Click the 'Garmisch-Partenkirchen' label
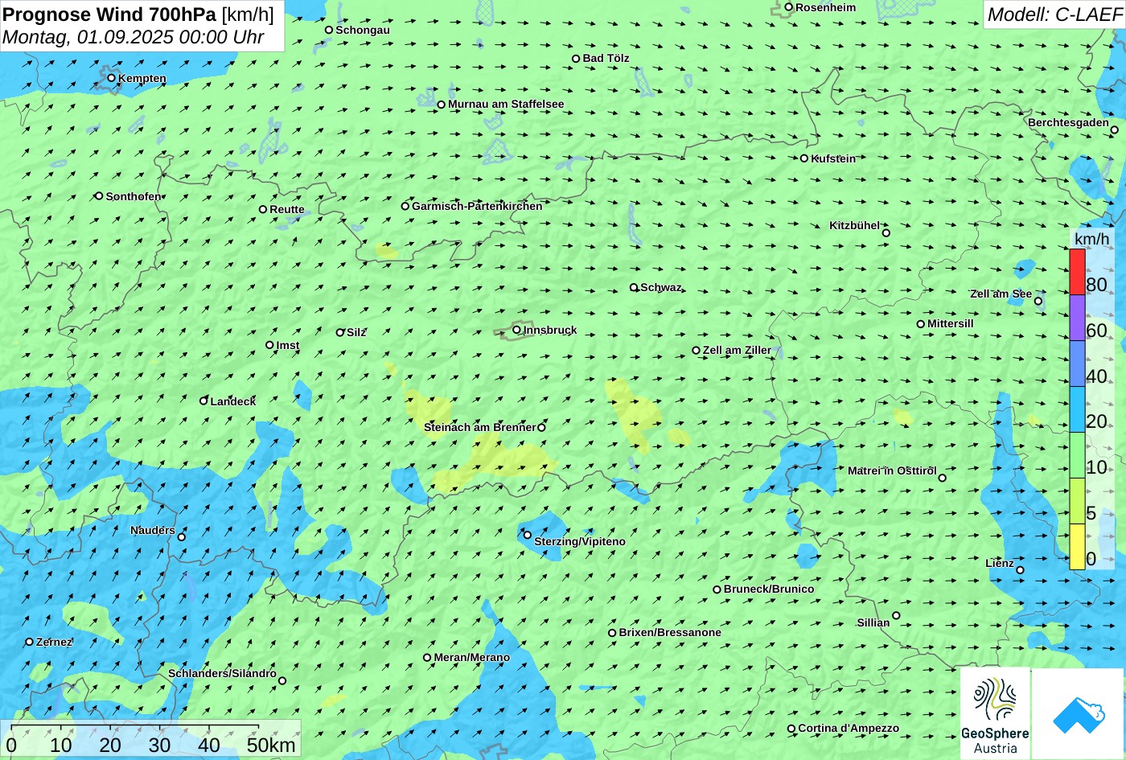 click(477, 206)
